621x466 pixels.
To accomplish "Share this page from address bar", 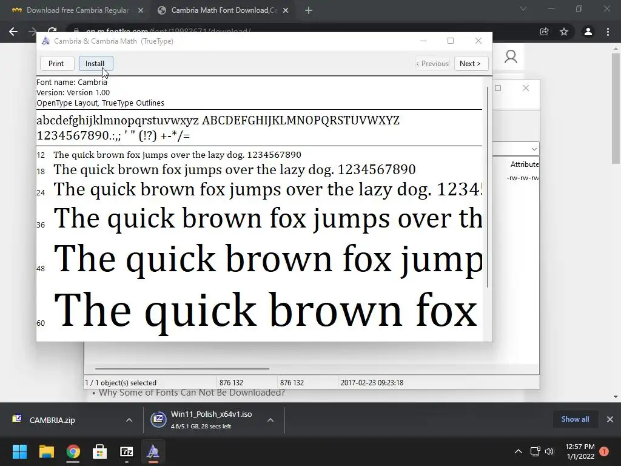I will [545, 32].
